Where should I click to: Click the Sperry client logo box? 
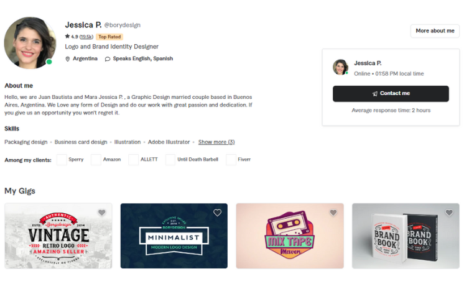(62, 160)
